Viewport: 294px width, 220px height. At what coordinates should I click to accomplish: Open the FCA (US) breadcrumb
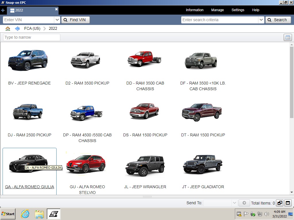(32, 28)
